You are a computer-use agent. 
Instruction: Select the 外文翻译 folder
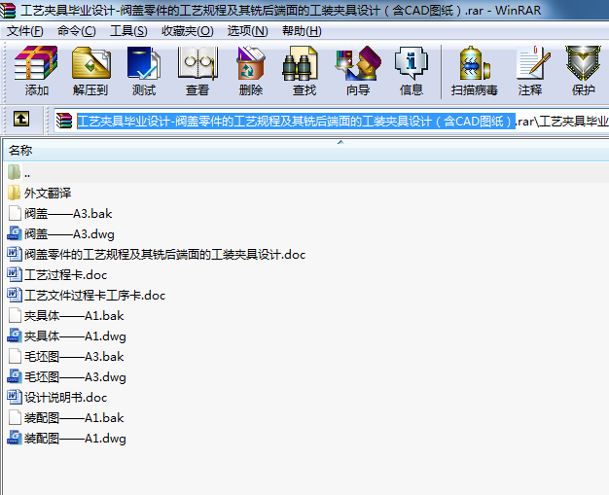point(48,193)
